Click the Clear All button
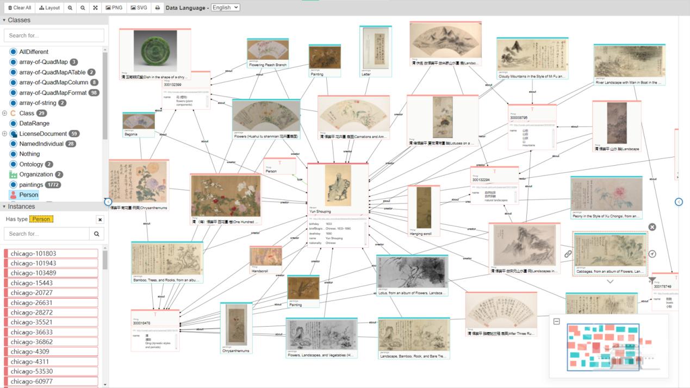The image size is (690, 388). click(x=19, y=8)
